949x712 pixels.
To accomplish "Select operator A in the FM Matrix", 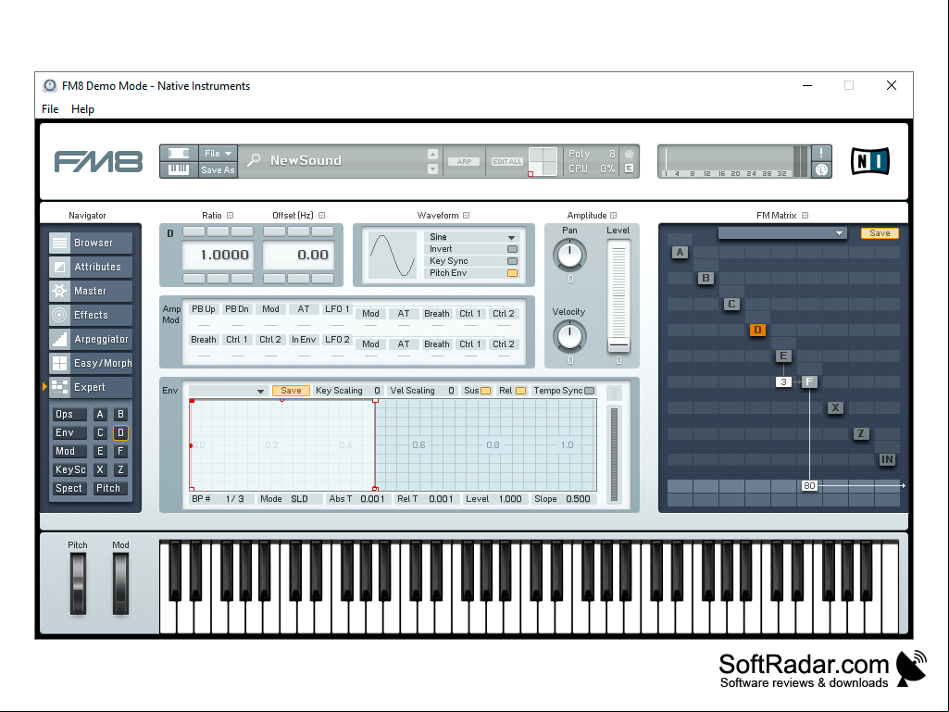I will 680,253.
